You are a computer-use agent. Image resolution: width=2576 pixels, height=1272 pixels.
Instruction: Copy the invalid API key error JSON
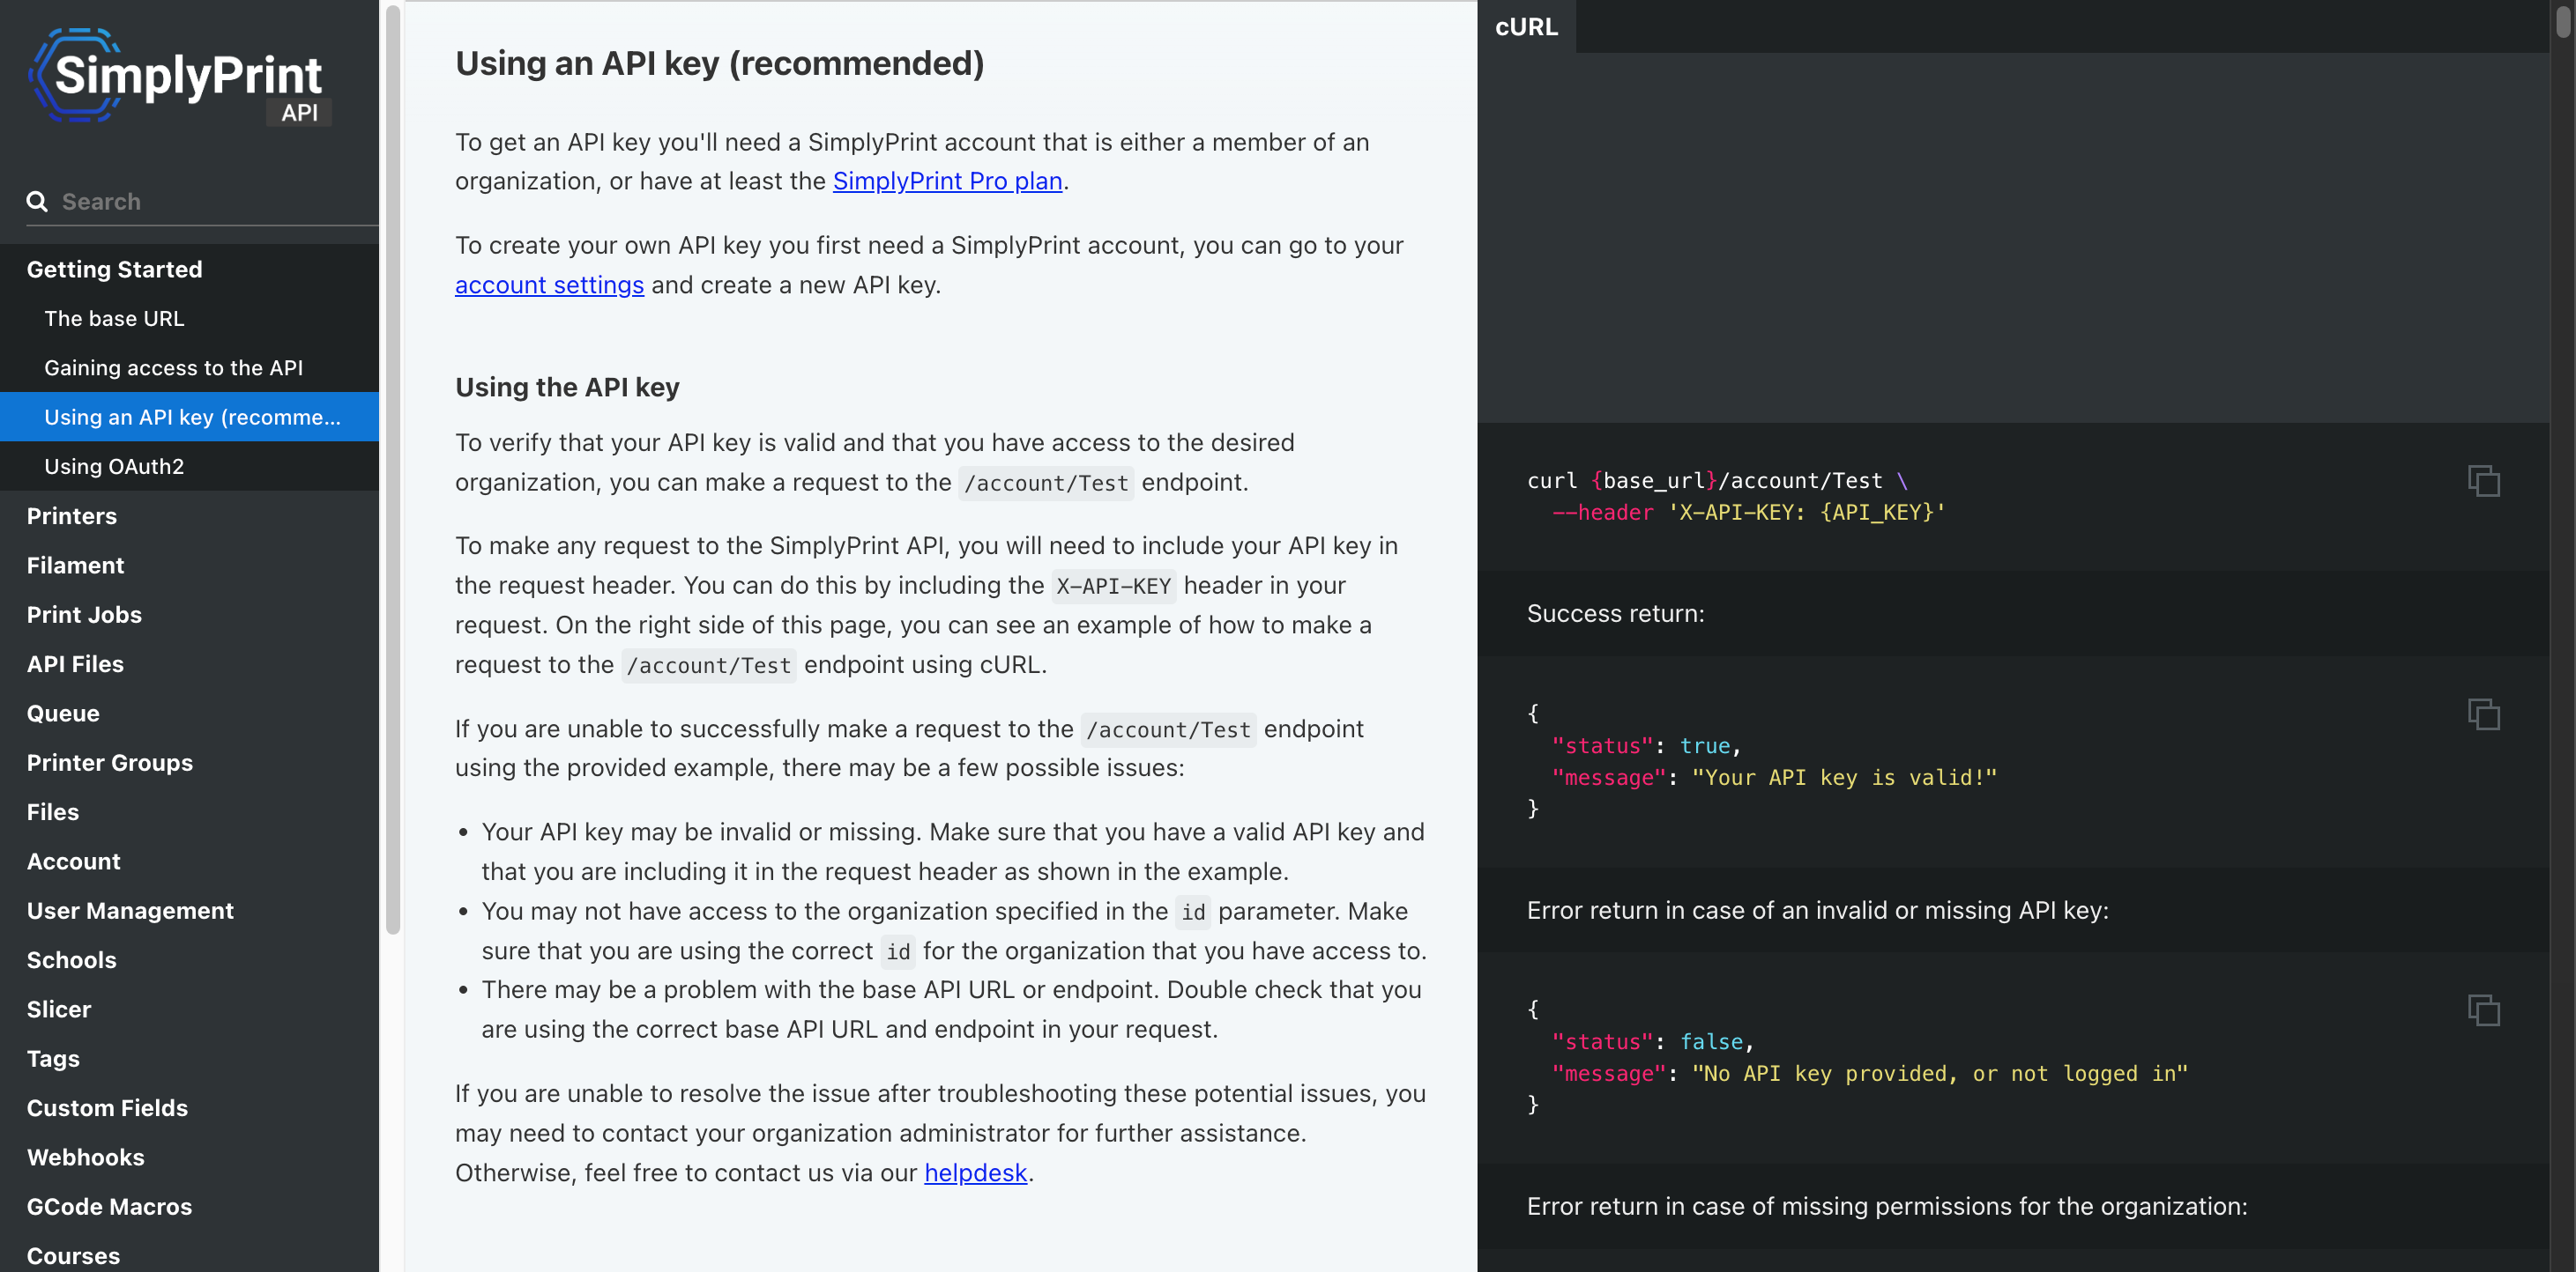[2483, 1009]
